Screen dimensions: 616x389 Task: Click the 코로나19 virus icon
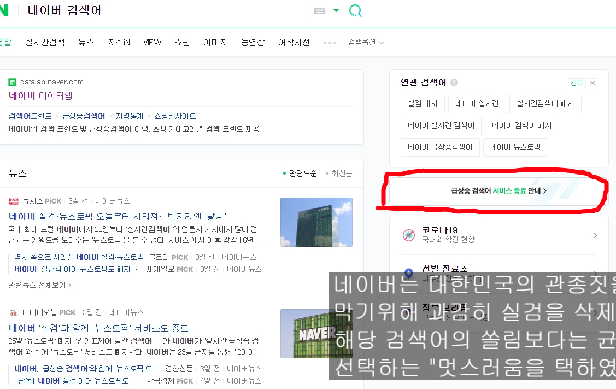[x=409, y=235]
